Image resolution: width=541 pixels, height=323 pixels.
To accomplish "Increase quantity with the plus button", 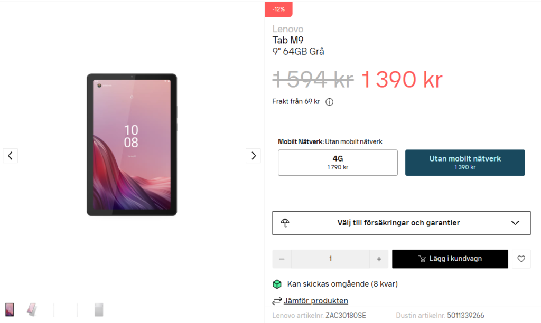I will tap(379, 259).
